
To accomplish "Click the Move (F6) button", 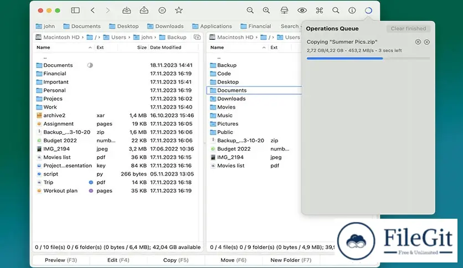I will click(233, 260).
